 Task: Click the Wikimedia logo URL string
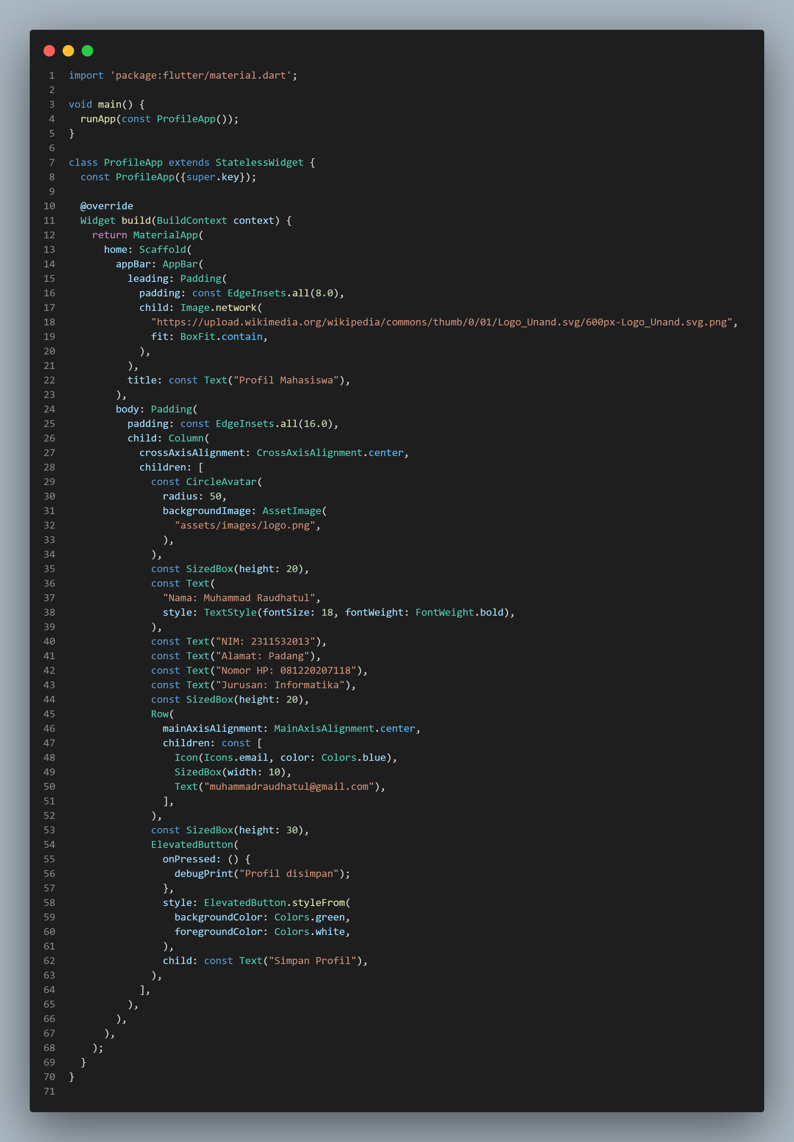(442, 322)
